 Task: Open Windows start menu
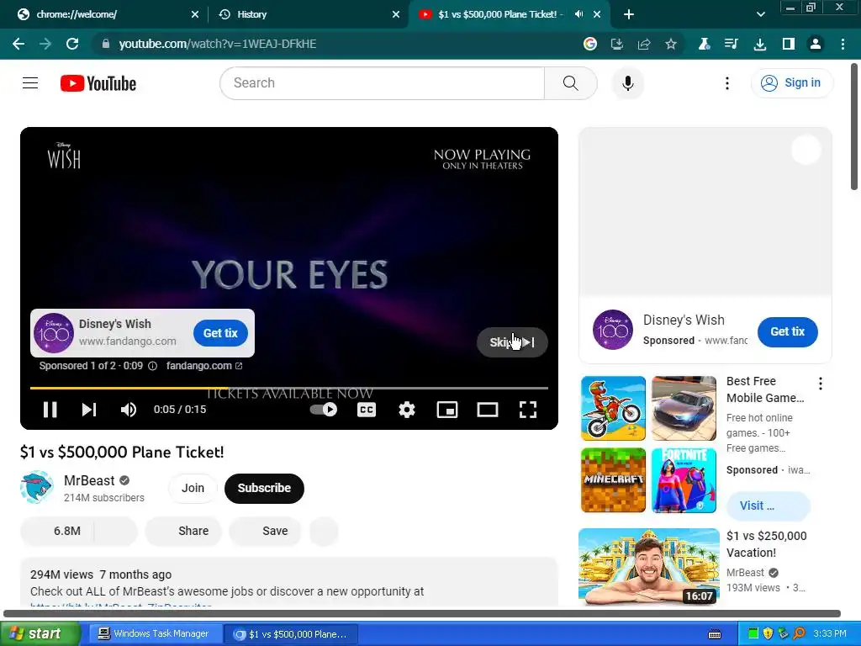tap(40, 634)
